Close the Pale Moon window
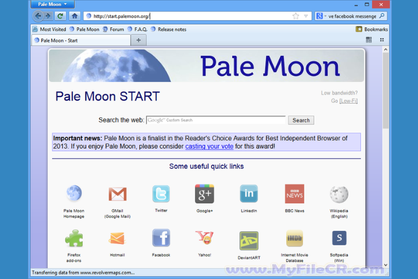 click(x=381, y=5)
